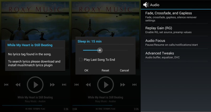Tap total time 3:26 in middle screen
Image resolution: width=211 pixels, height=112 pixels.
click(x=136, y=109)
